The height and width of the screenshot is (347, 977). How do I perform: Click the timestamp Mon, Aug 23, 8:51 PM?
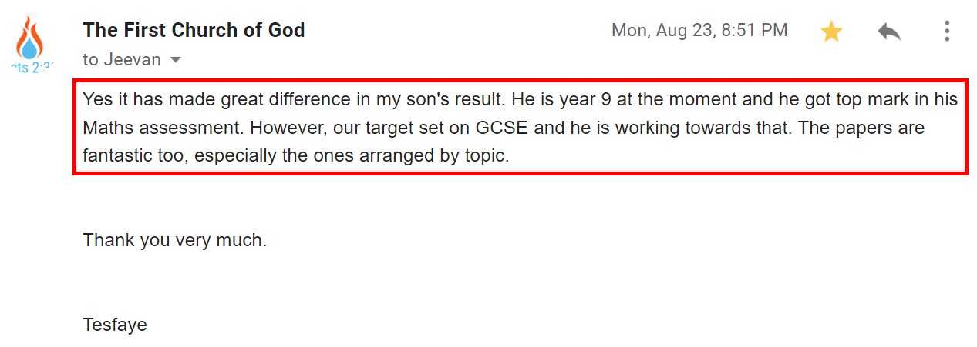pos(699,30)
